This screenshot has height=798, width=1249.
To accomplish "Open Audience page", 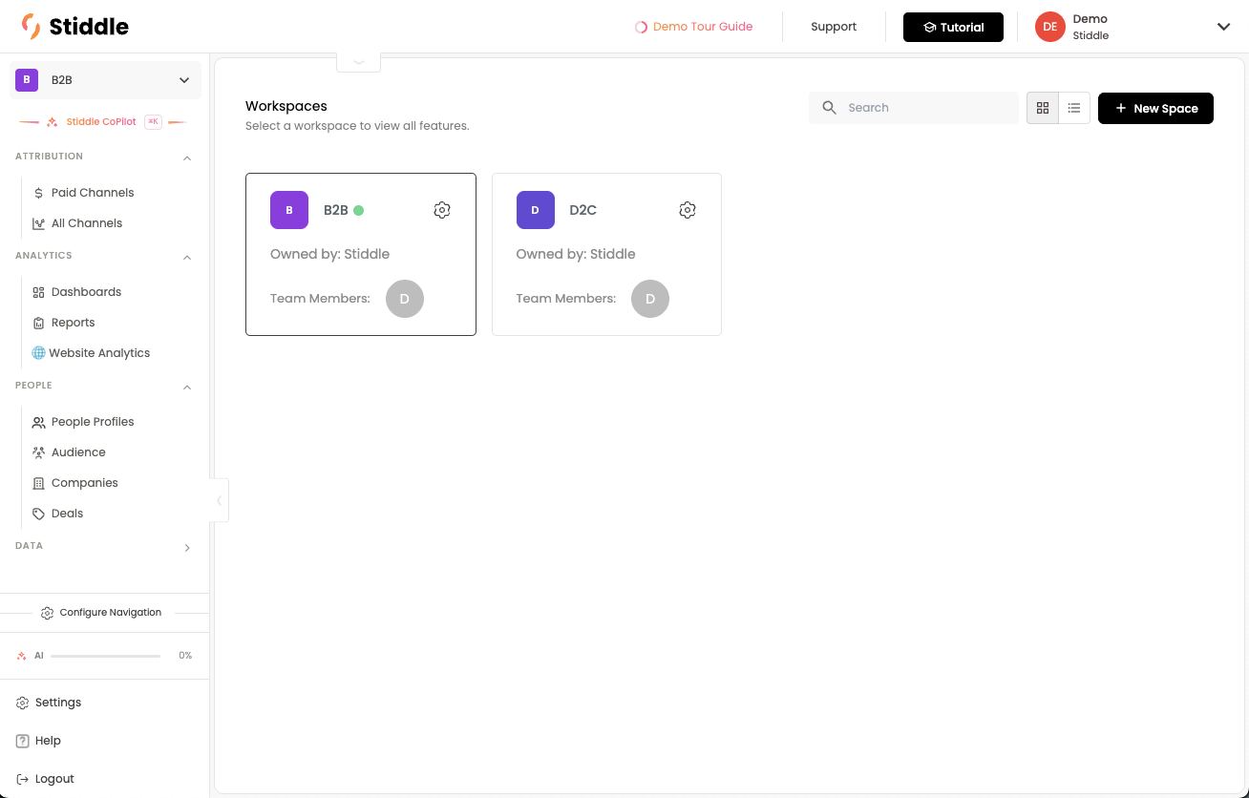I will [x=78, y=452].
